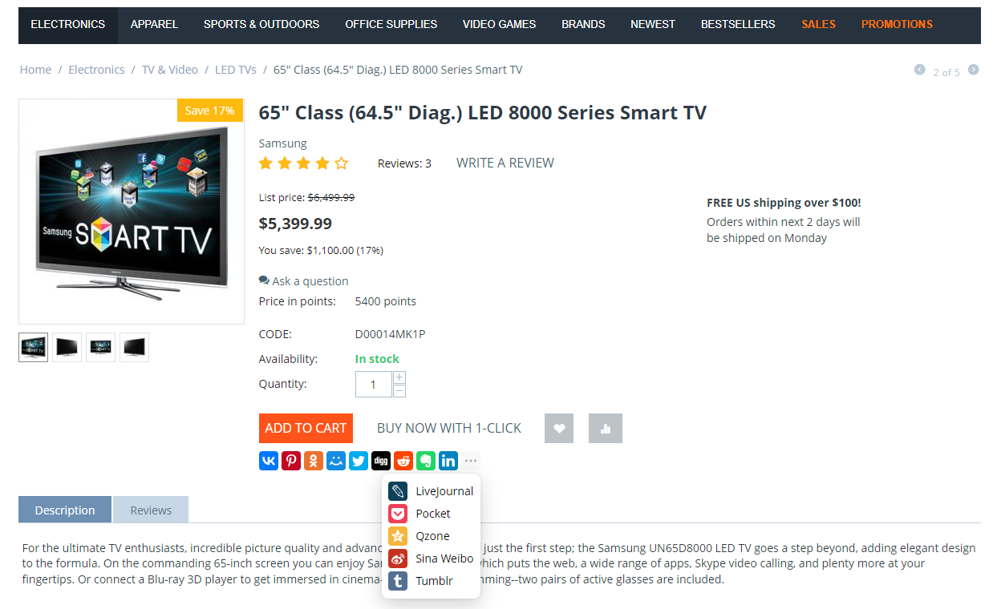Share via Twitter bird icon

(359, 461)
